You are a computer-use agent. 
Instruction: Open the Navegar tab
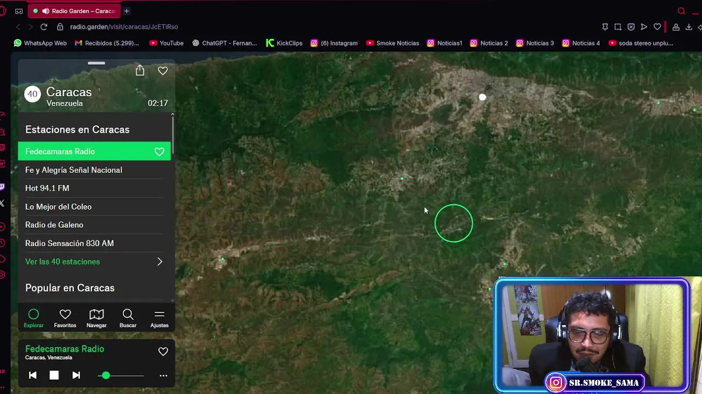pos(97,318)
